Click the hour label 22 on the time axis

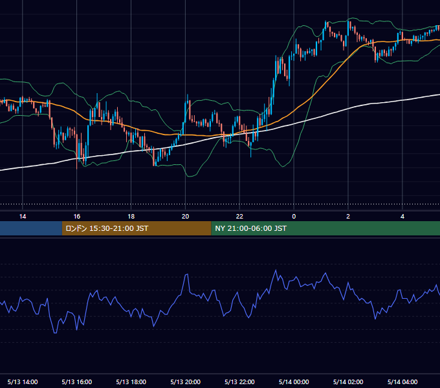(239, 217)
